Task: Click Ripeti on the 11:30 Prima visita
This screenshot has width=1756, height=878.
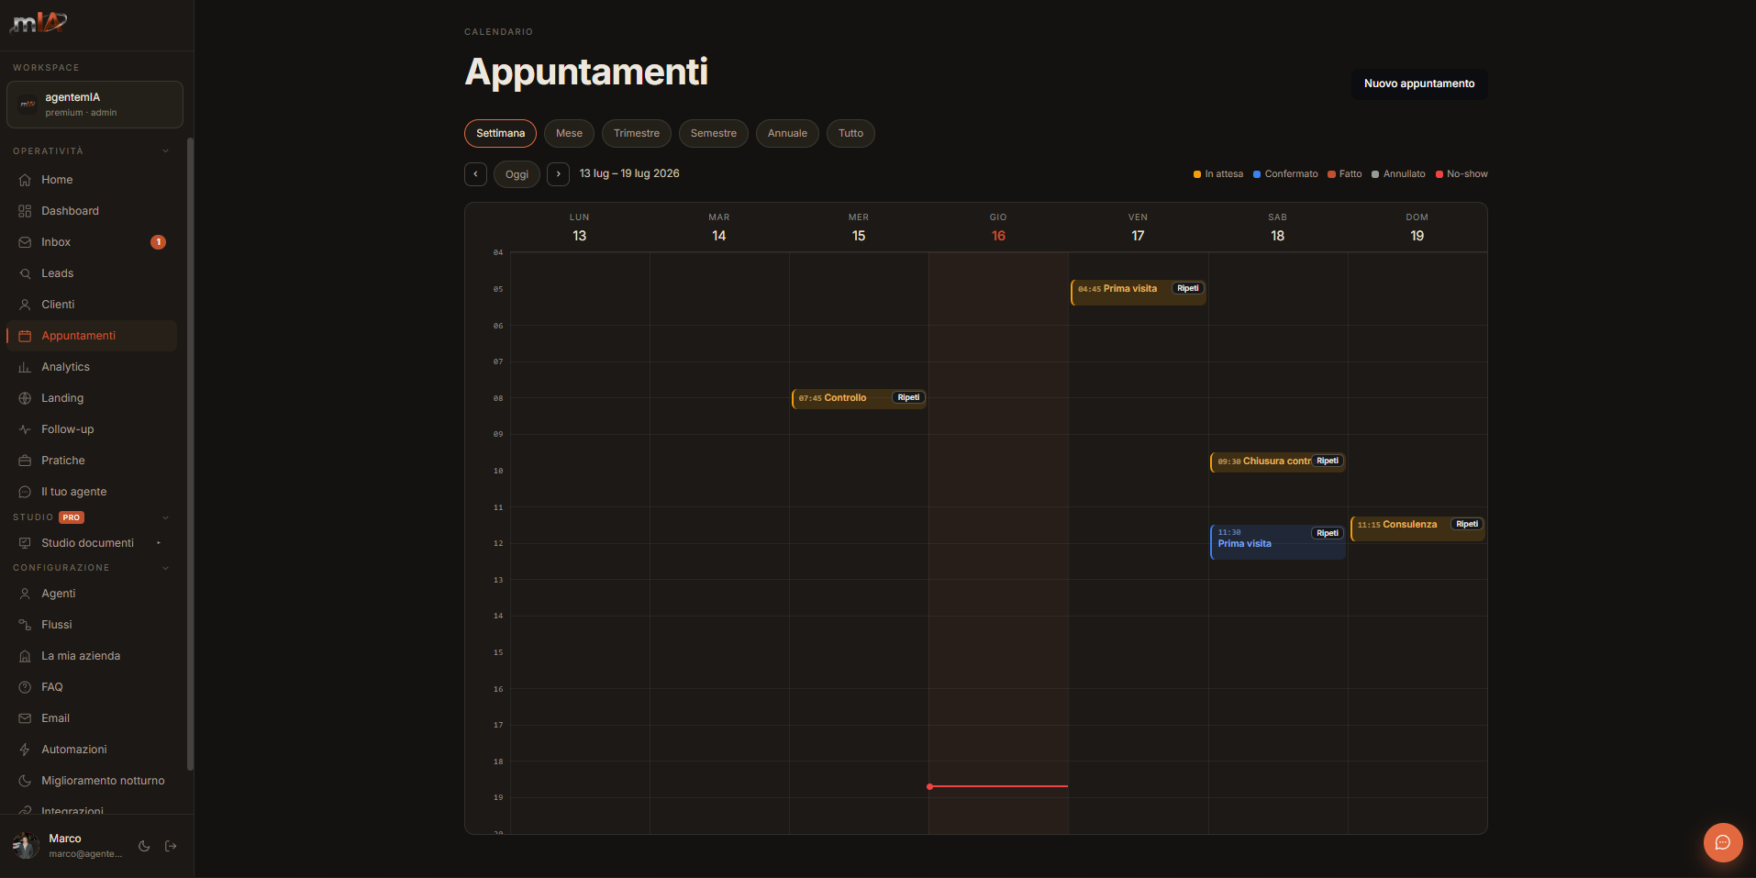Action: click(x=1328, y=533)
